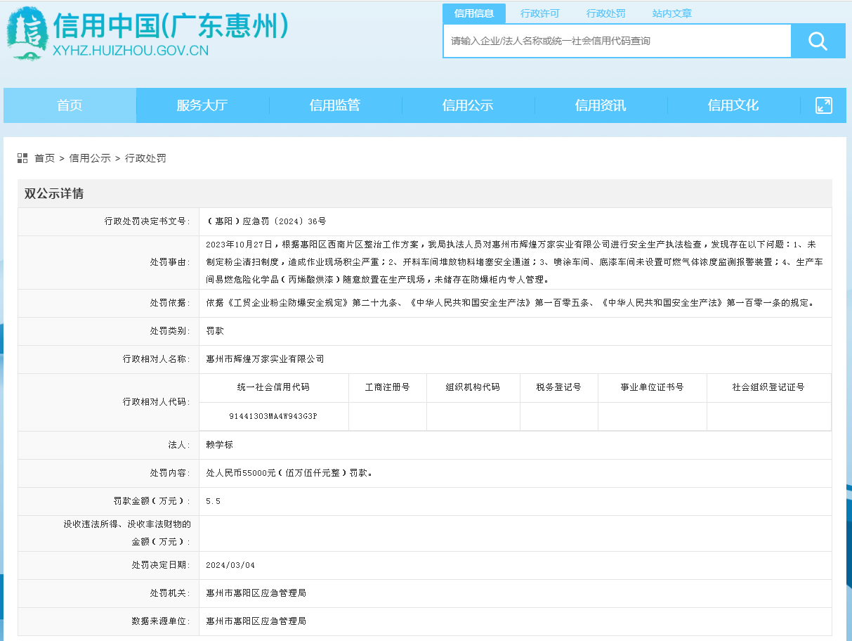Select the 行政许可 search tab
This screenshot has width=852, height=641.
point(540,13)
